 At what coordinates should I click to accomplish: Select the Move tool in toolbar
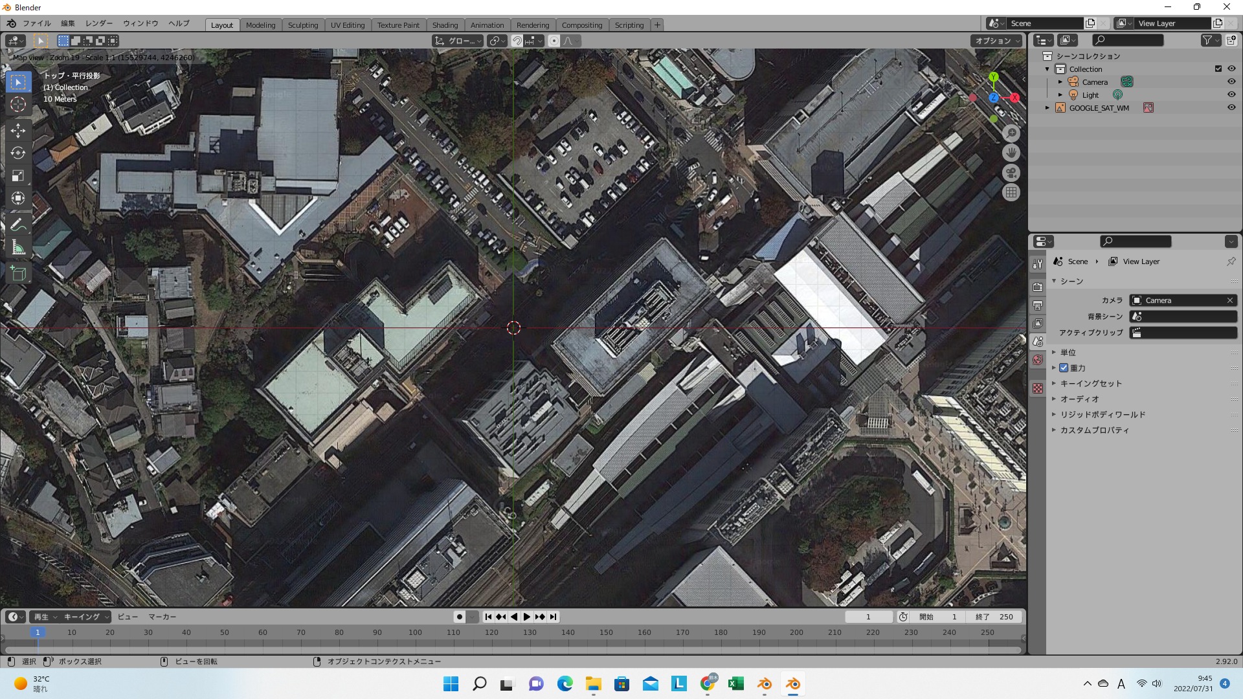click(18, 130)
